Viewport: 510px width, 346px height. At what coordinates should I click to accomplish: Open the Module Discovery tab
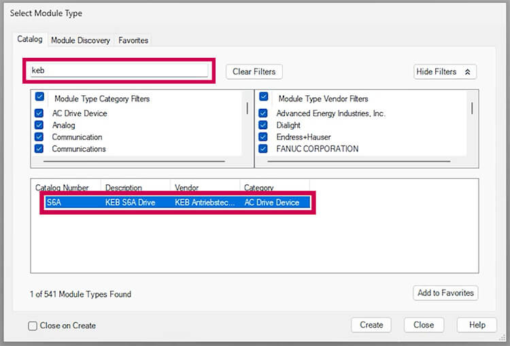click(x=80, y=40)
